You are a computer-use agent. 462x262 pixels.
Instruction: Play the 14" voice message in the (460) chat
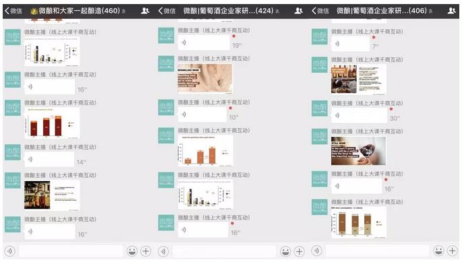pos(49,160)
